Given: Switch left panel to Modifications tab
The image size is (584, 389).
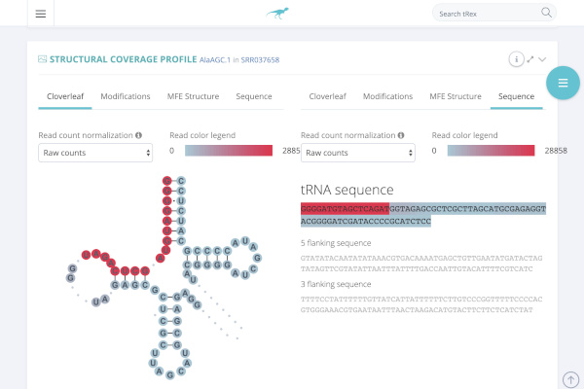Looking at the screenshot, I should (126, 97).
